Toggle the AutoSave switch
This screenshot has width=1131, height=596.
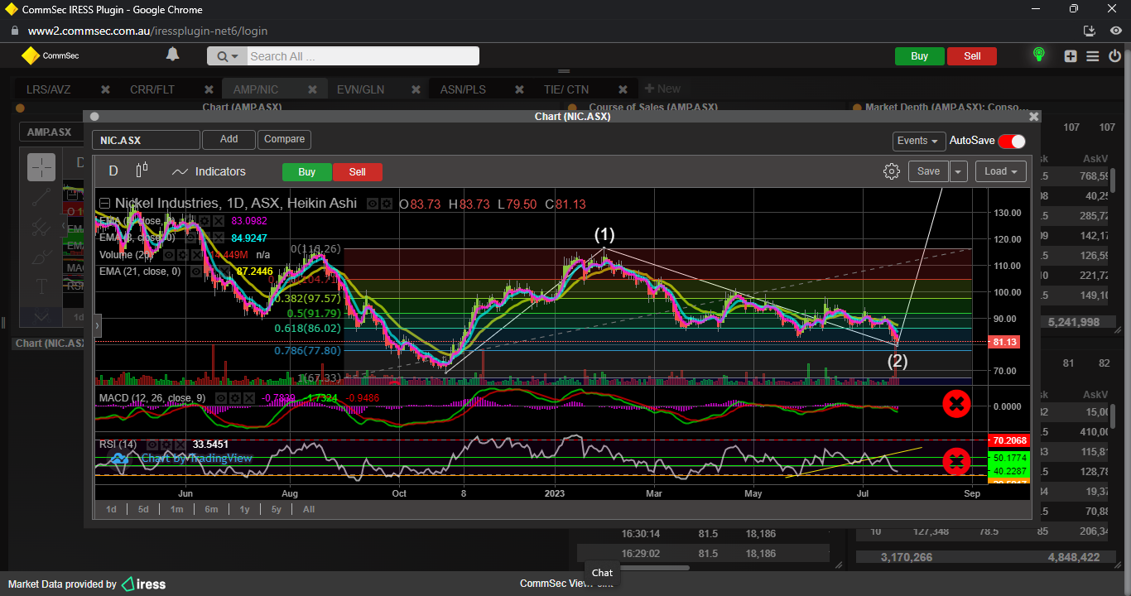tap(1012, 141)
